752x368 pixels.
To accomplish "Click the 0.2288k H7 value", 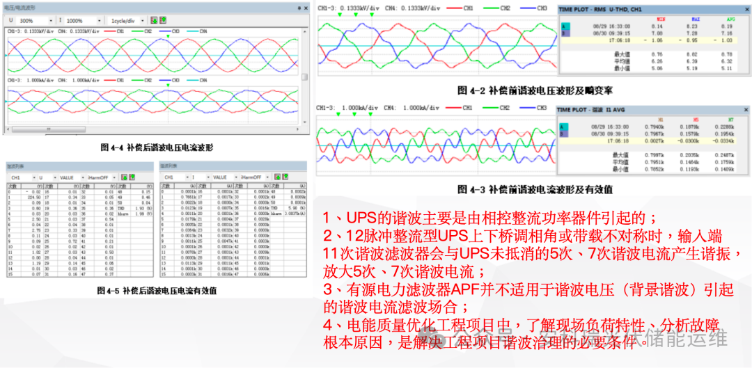I will (x=724, y=127).
